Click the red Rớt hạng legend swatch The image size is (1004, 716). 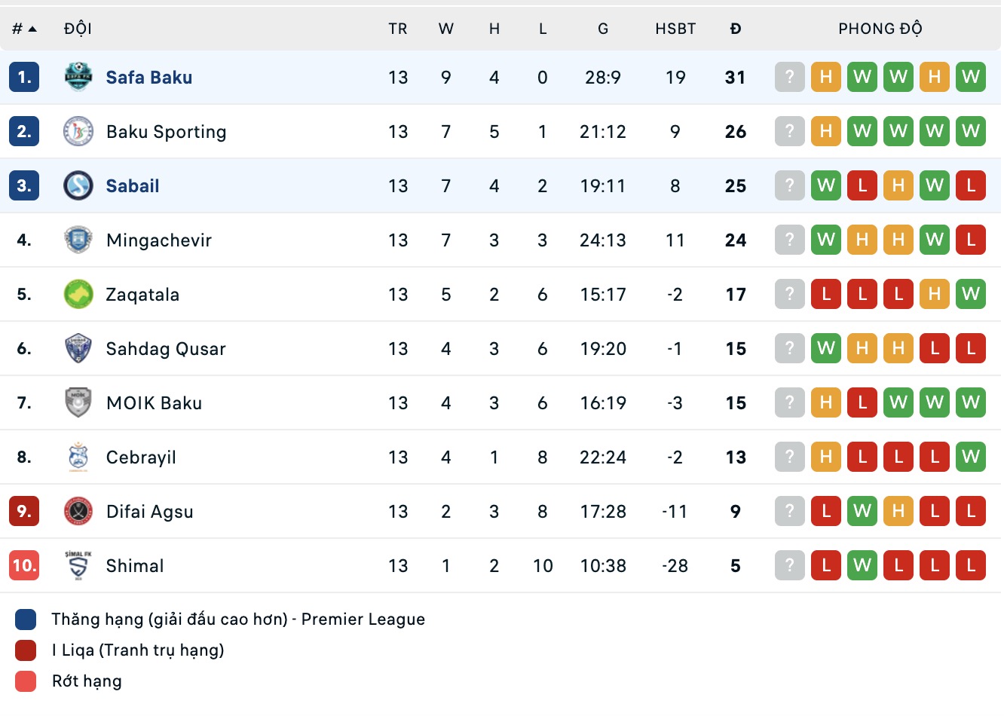24,681
